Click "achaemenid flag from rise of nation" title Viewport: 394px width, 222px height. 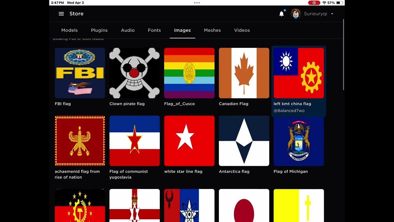77,175
